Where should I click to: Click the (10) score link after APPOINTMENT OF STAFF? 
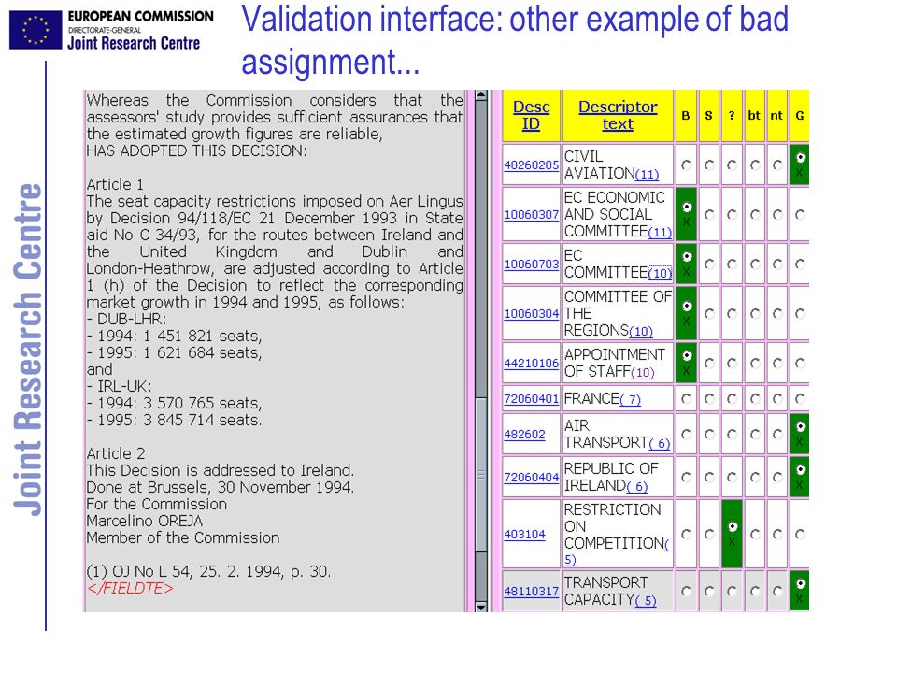pyautogui.click(x=643, y=373)
